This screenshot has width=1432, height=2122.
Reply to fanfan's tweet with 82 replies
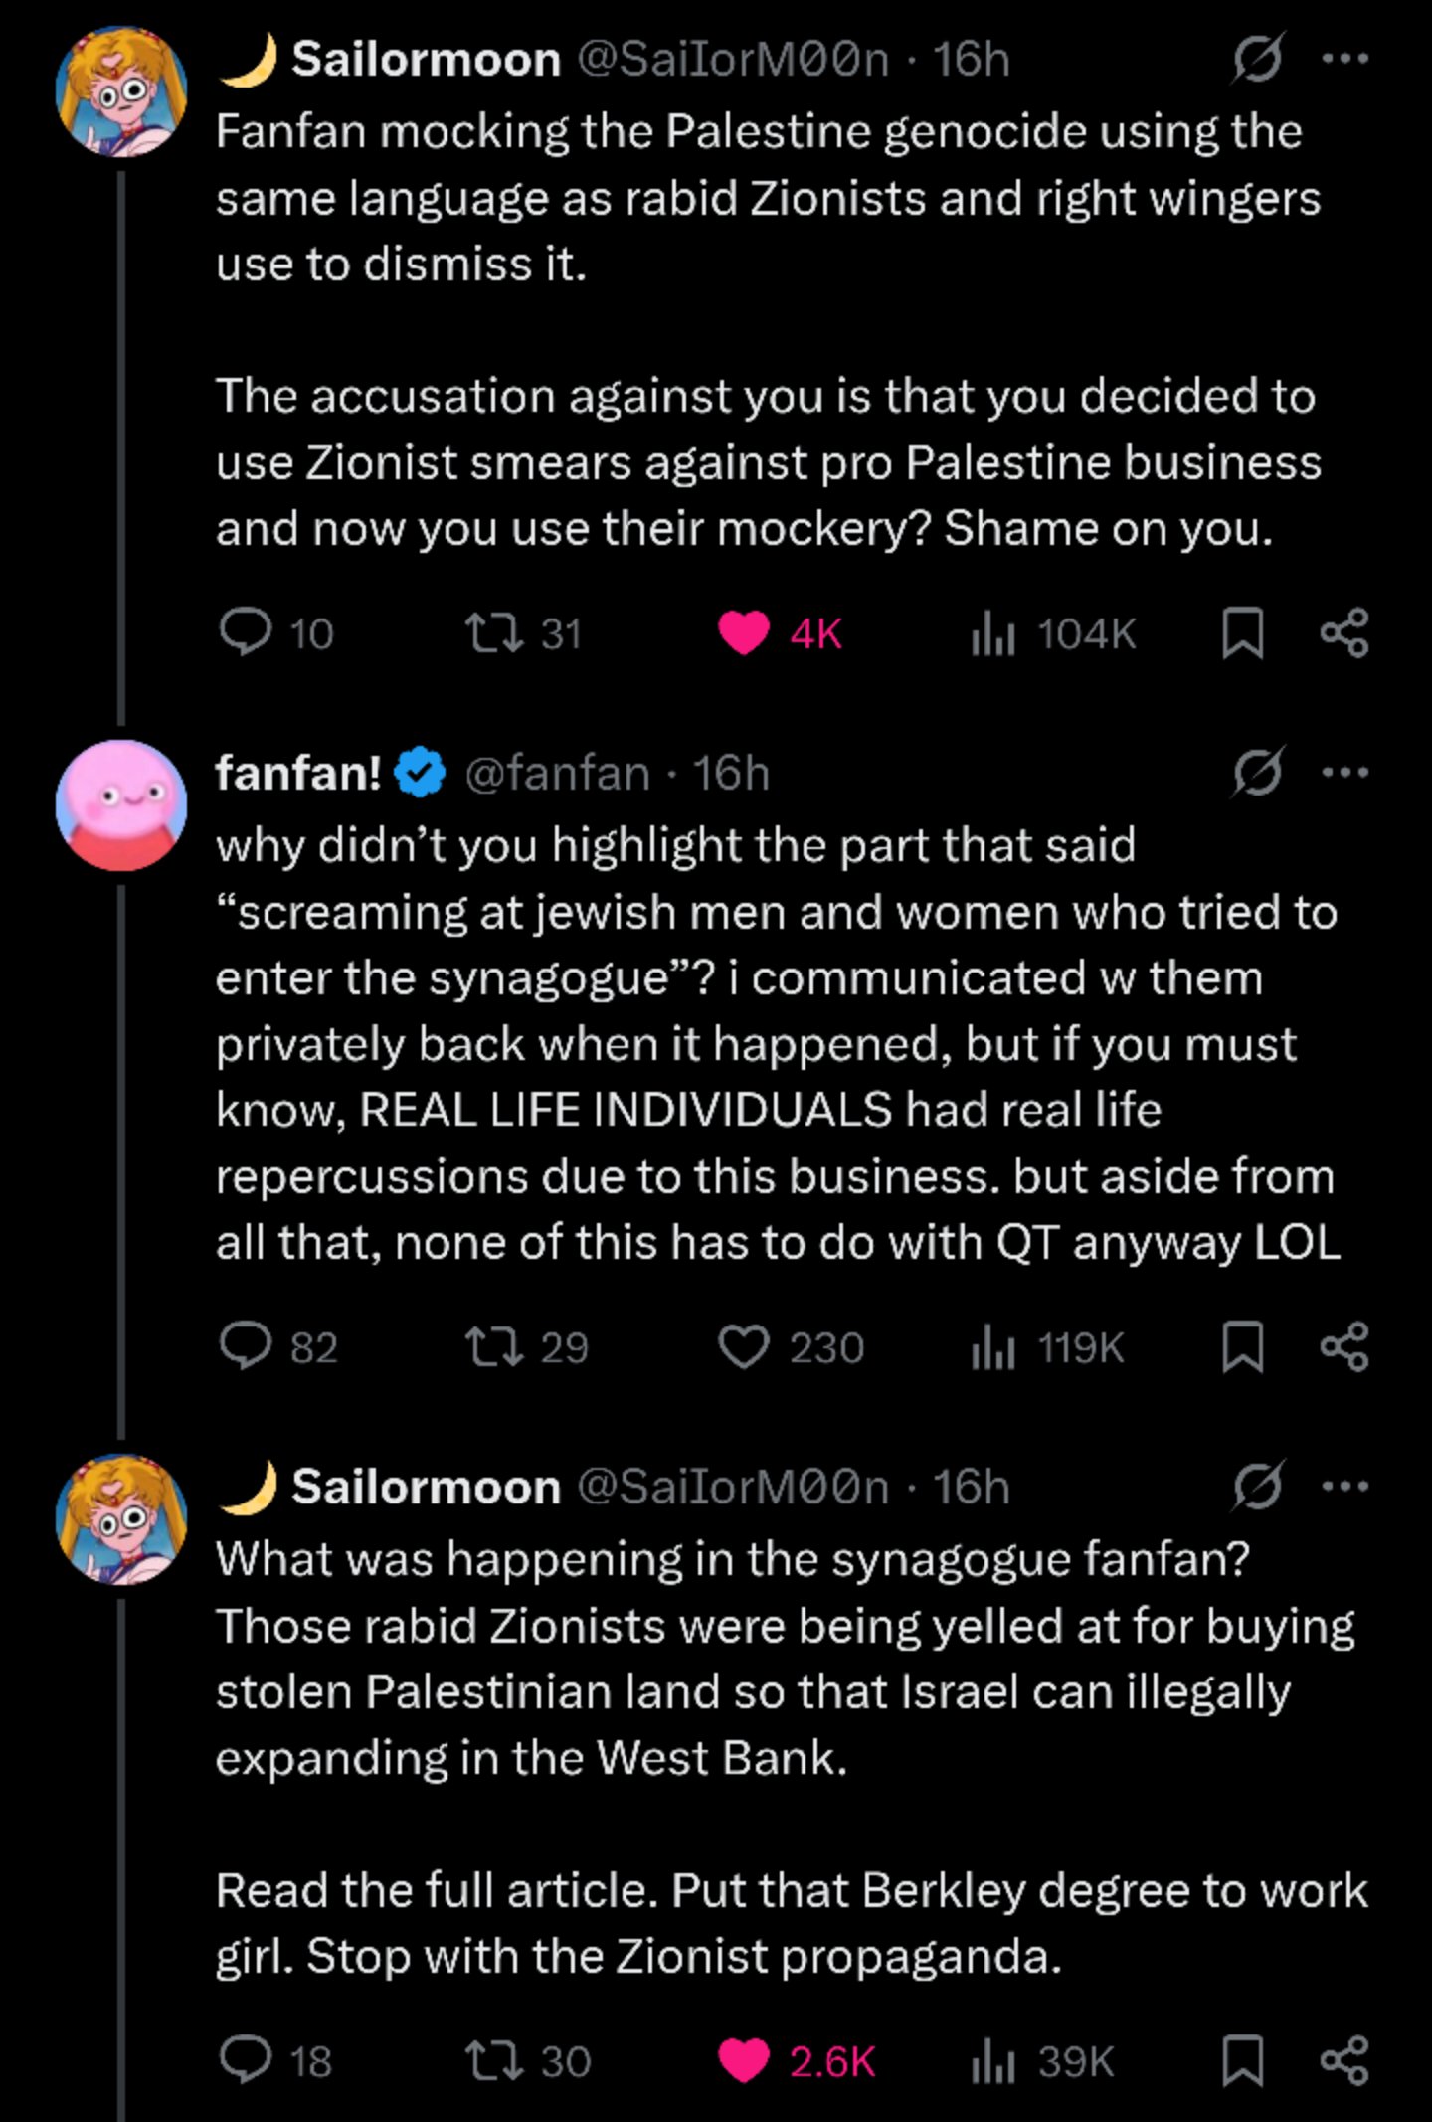[245, 1347]
